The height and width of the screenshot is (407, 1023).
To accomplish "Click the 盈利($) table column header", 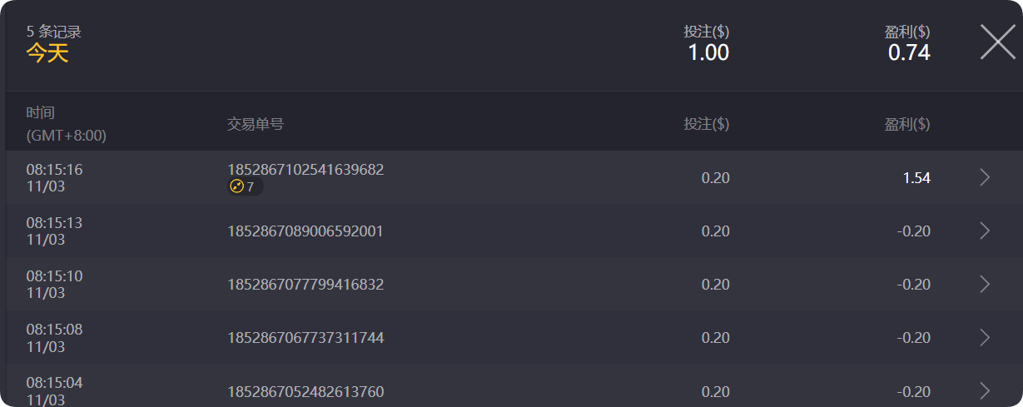I will point(906,124).
